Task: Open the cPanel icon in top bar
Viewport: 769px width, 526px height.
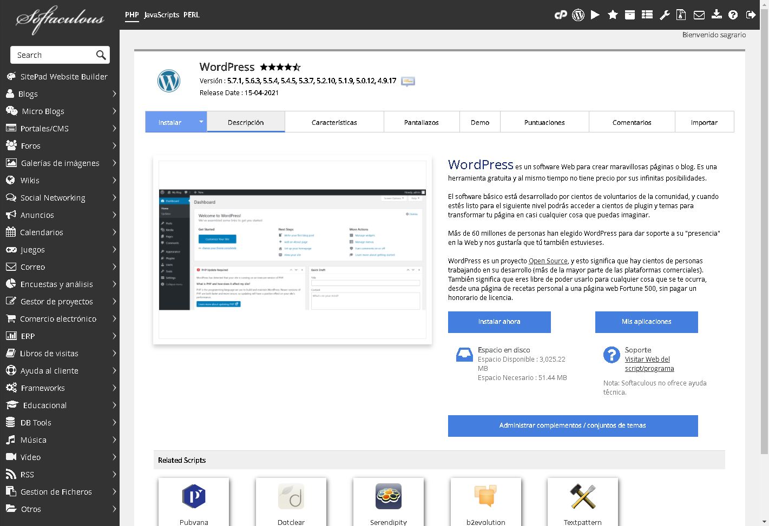Action: coord(561,15)
